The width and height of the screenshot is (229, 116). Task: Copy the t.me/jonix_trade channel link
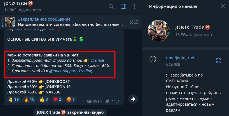point(181,58)
